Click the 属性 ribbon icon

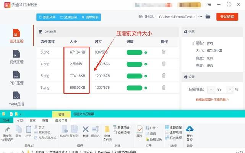click(x=140, y=130)
